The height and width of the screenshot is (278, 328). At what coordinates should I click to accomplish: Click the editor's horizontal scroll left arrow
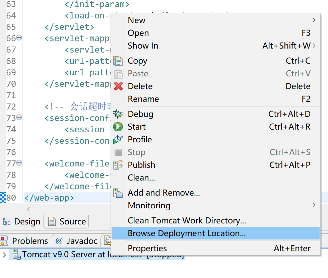tap(28, 209)
